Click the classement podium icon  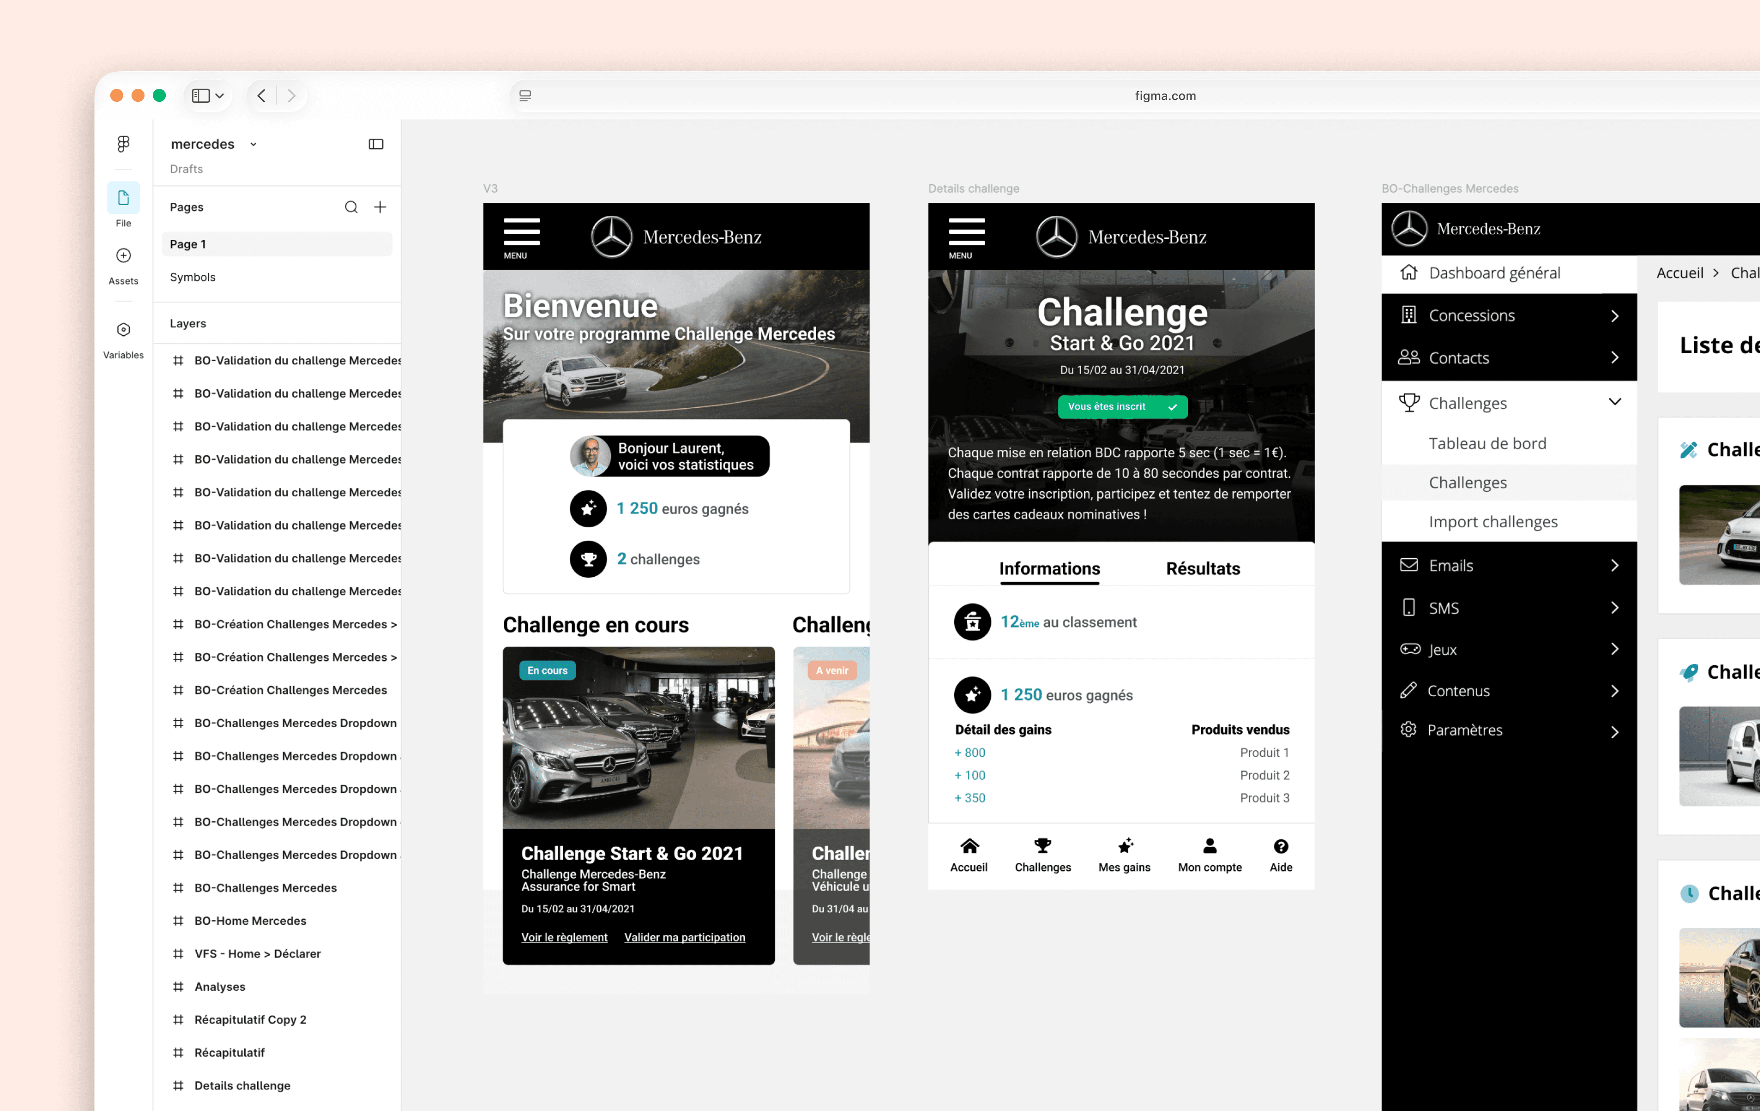click(972, 622)
